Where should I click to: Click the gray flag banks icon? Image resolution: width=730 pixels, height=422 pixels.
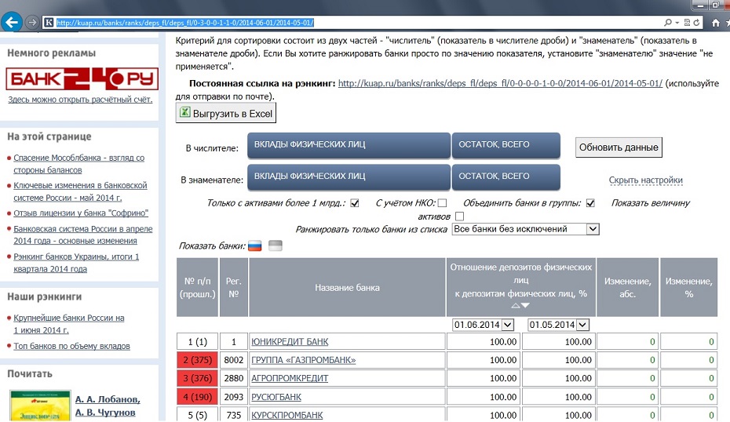(276, 246)
